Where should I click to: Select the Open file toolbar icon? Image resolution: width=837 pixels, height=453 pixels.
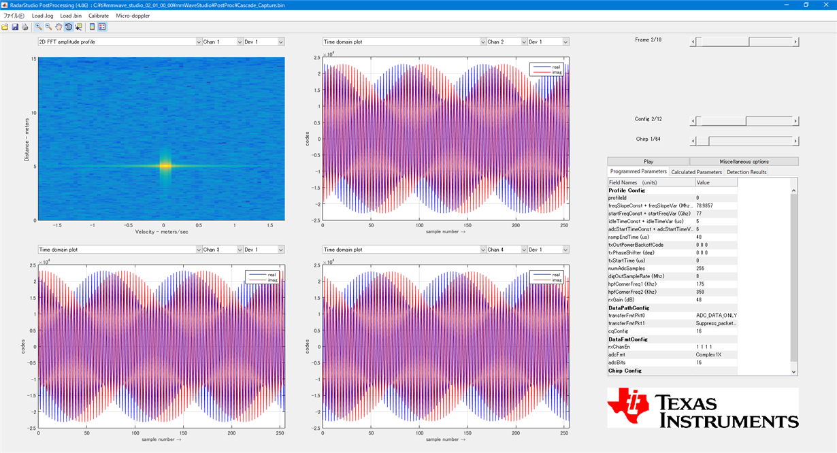5,27
